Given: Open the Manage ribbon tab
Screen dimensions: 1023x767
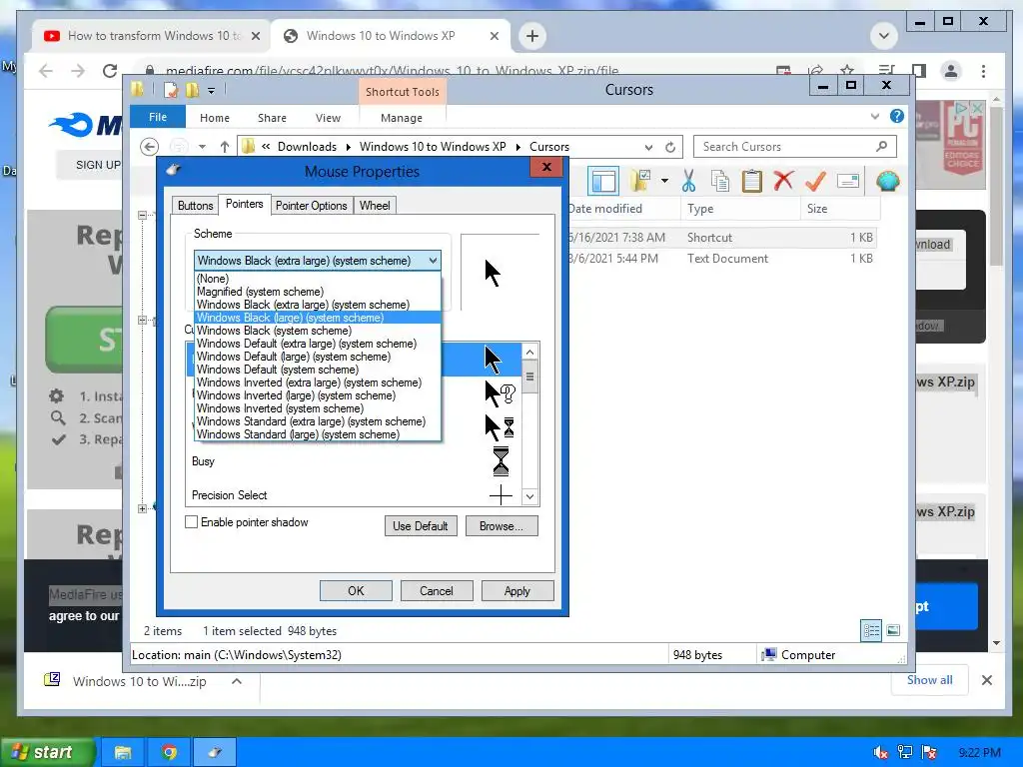Looking at the screenshot, I should click(402, 118).
